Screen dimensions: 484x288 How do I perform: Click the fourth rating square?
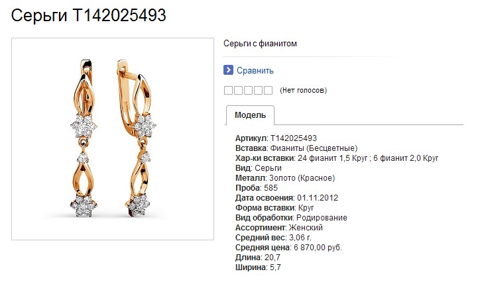coord(258,90)
